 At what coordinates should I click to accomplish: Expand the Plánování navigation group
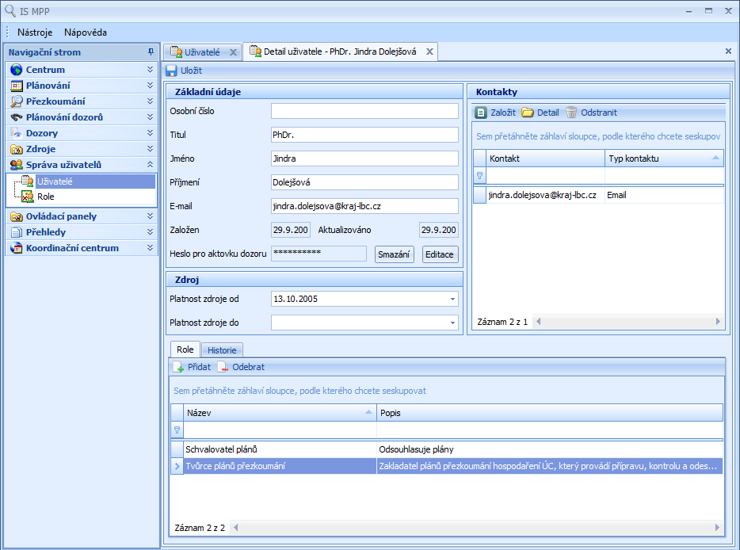click(150, 86)
